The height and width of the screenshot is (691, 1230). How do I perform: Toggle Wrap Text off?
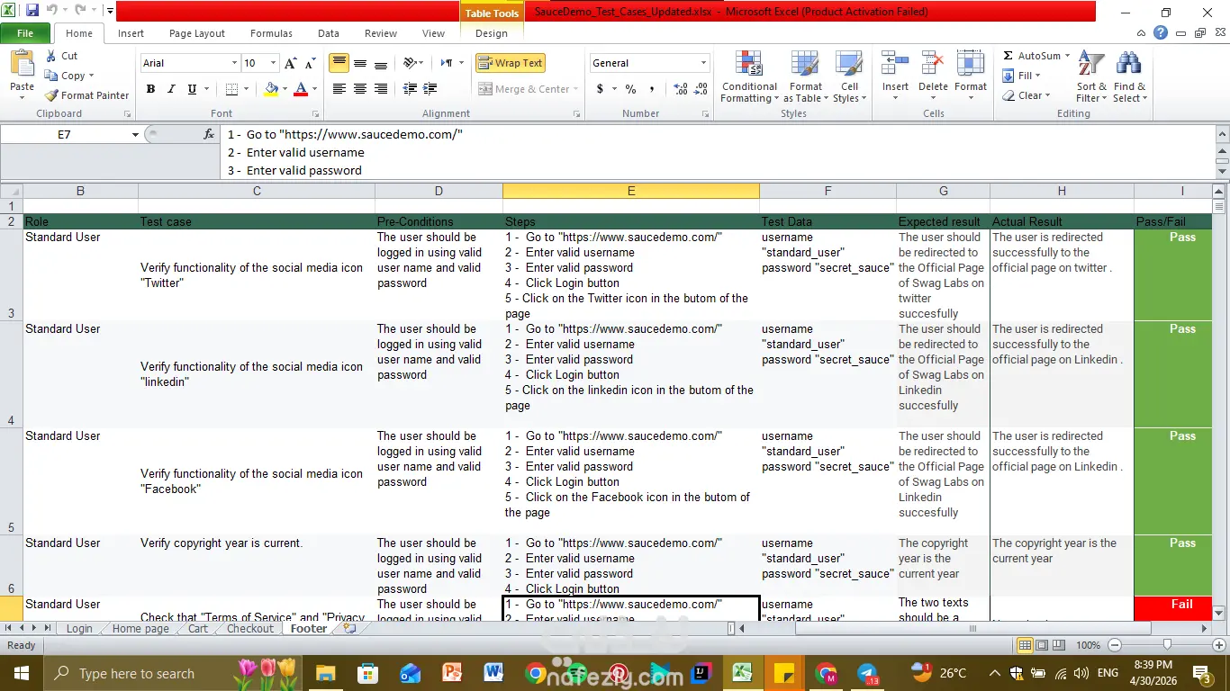(511, 63)
